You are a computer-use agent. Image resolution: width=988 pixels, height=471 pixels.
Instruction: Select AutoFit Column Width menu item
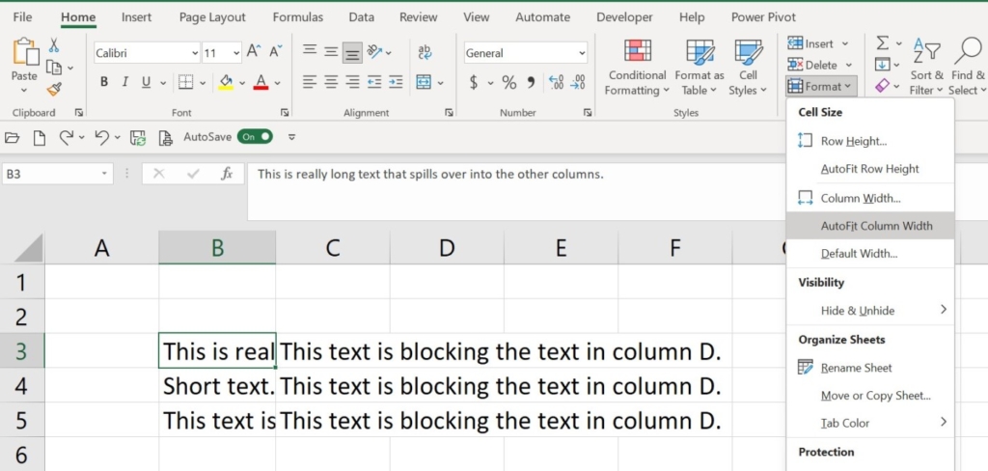point(876,226)
